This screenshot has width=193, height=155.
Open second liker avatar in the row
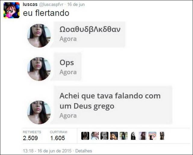(95, 136)
